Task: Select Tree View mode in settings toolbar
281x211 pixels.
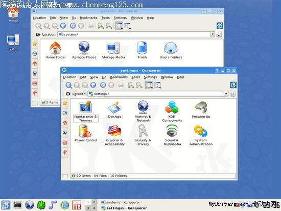Action: click(x=157, y=85)
